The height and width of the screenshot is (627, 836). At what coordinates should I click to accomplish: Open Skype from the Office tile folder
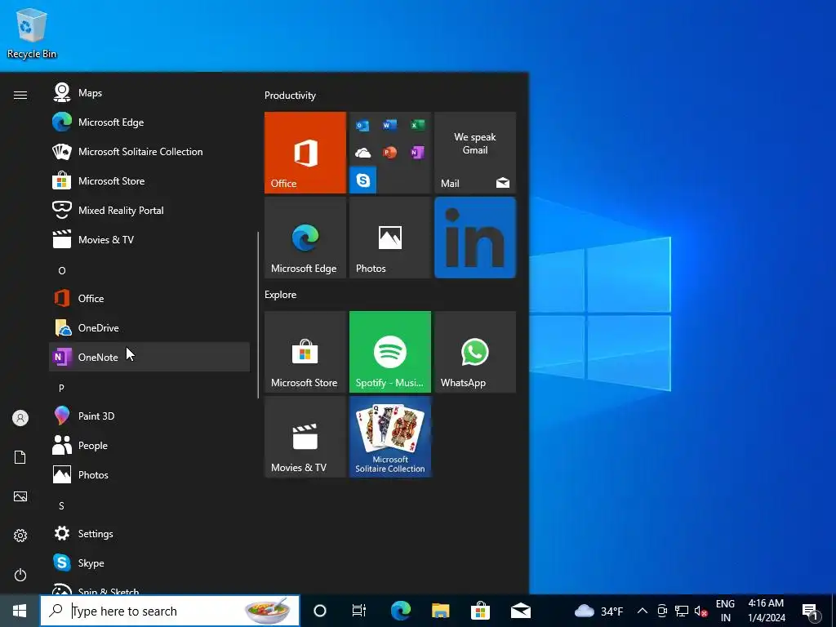(363, 180)
